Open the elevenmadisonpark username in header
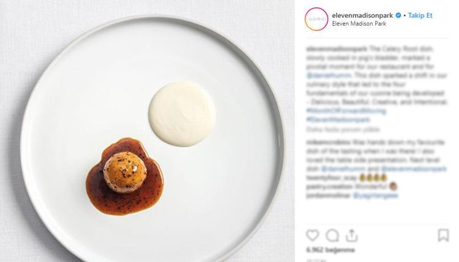459x262 pixels. tap(362, 15)
